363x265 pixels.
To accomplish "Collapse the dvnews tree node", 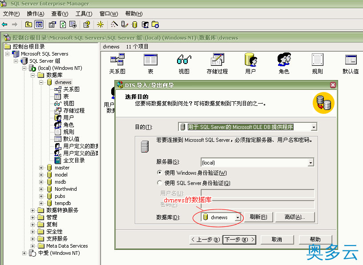I will [41, 82].
